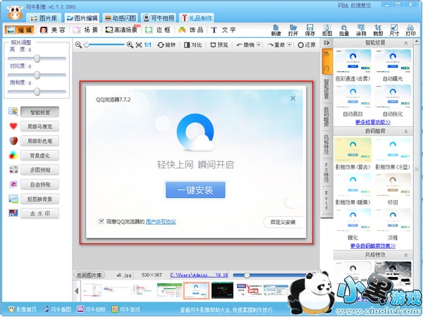
Task: Click the 1:1 actual size button
Action: click(148, 45)
